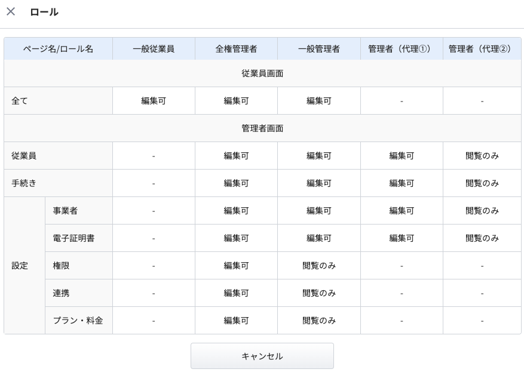Select the 全て row label
Screen dimensions: 524x372
pos(20,101)
